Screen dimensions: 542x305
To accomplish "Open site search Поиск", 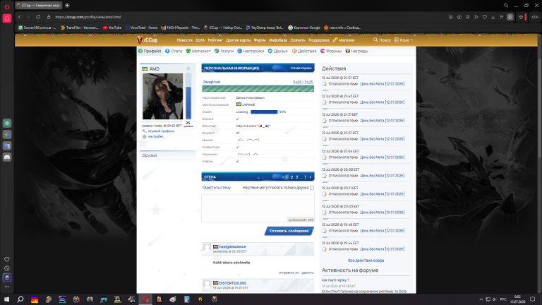I will [382, 40].
